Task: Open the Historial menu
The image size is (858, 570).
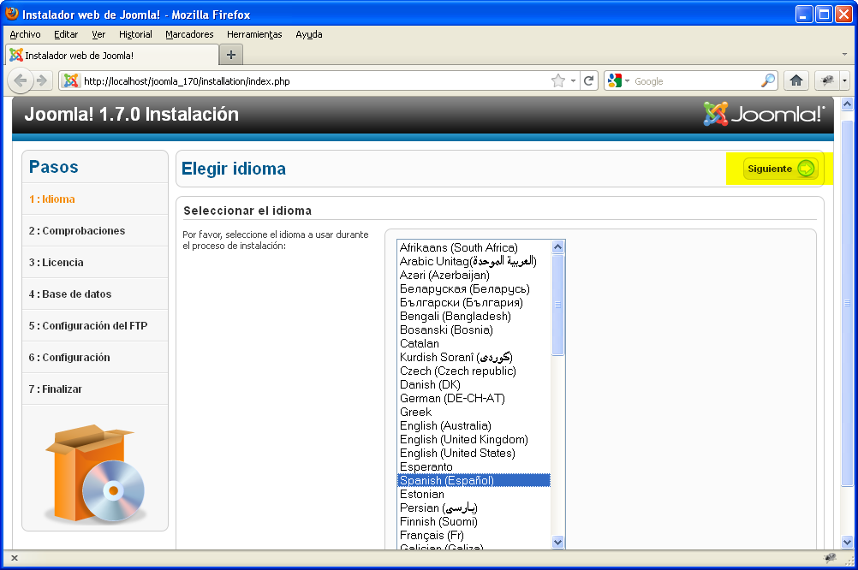Action: click(135, 34)
